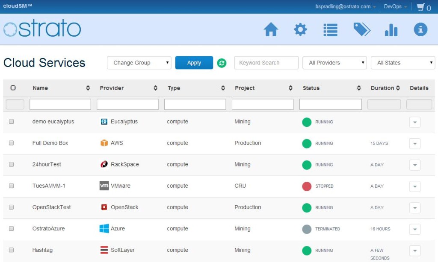Click the Name column filter field
This screenshot has height=262, width=438.
(60, 104)
